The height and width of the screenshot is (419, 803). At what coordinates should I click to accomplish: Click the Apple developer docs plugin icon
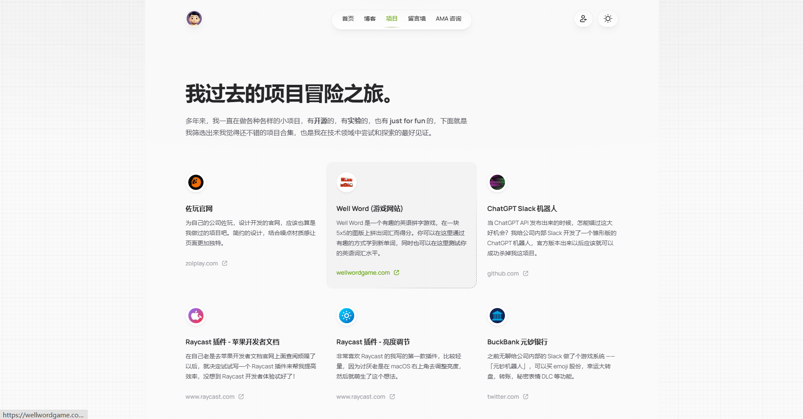tap(196, 316)
